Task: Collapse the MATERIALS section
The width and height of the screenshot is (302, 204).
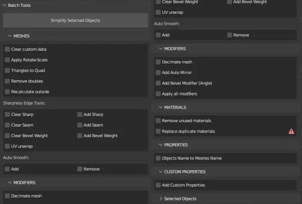Action: tap(160, 107)
